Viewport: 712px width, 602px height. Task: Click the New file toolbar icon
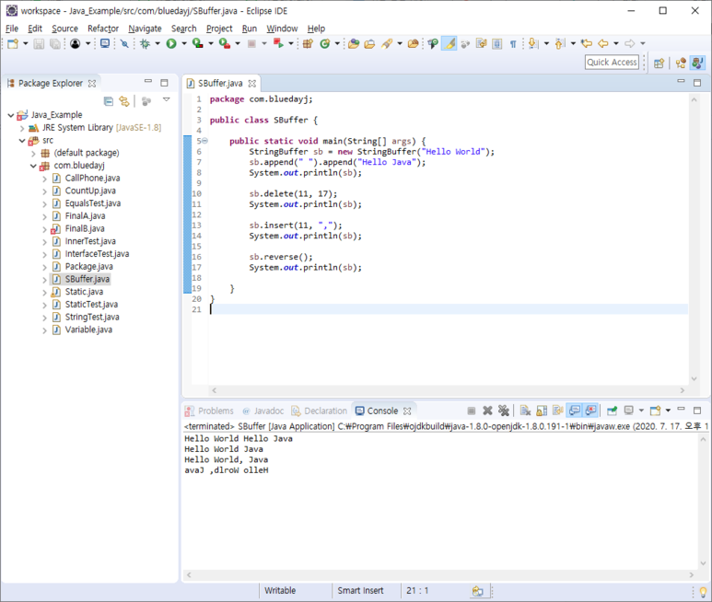[13, 43]
